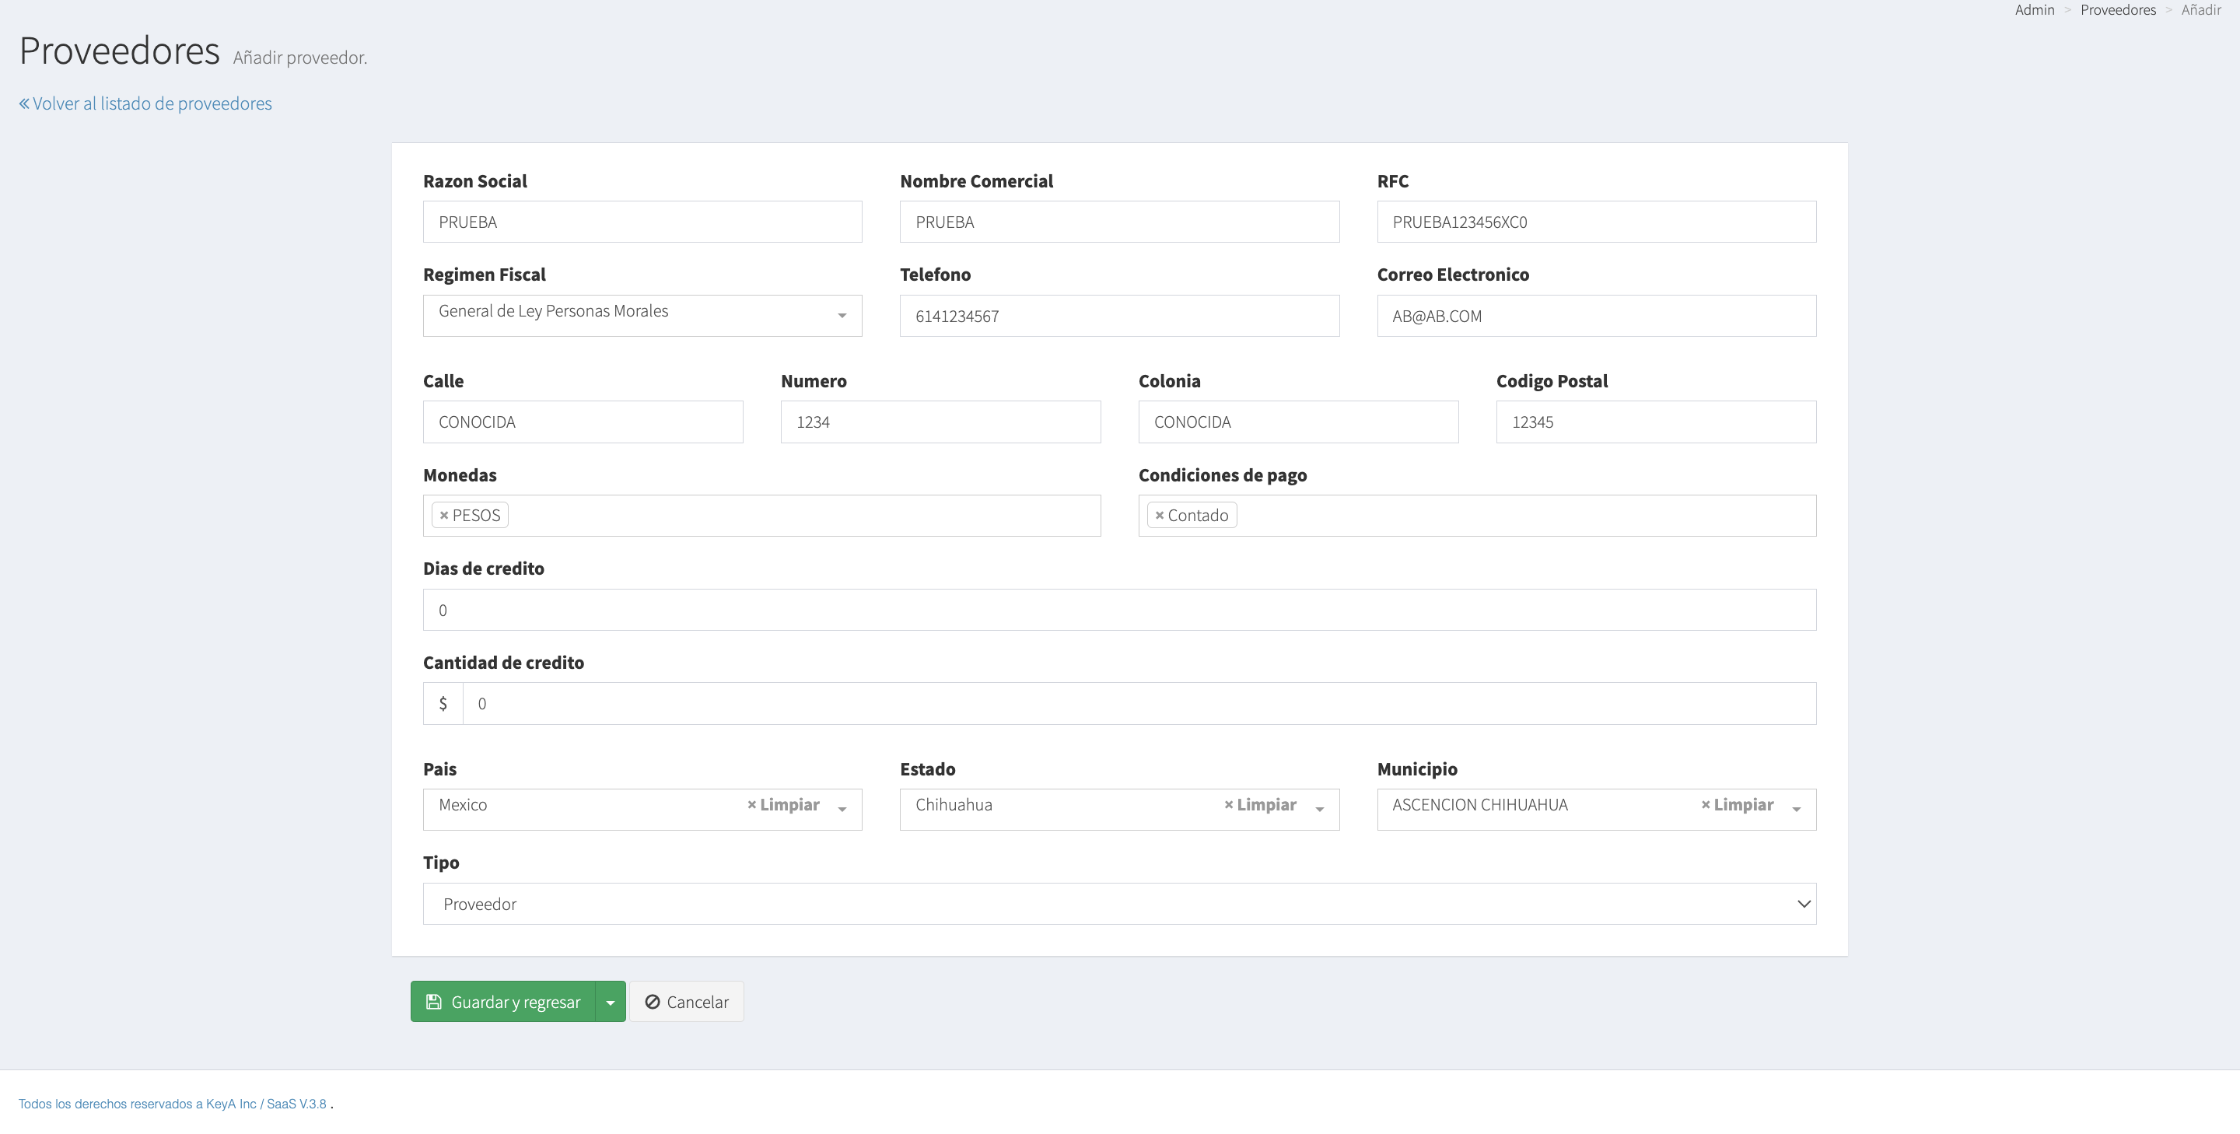Remove the Contado payment condition tag

tap(1159, 516)
